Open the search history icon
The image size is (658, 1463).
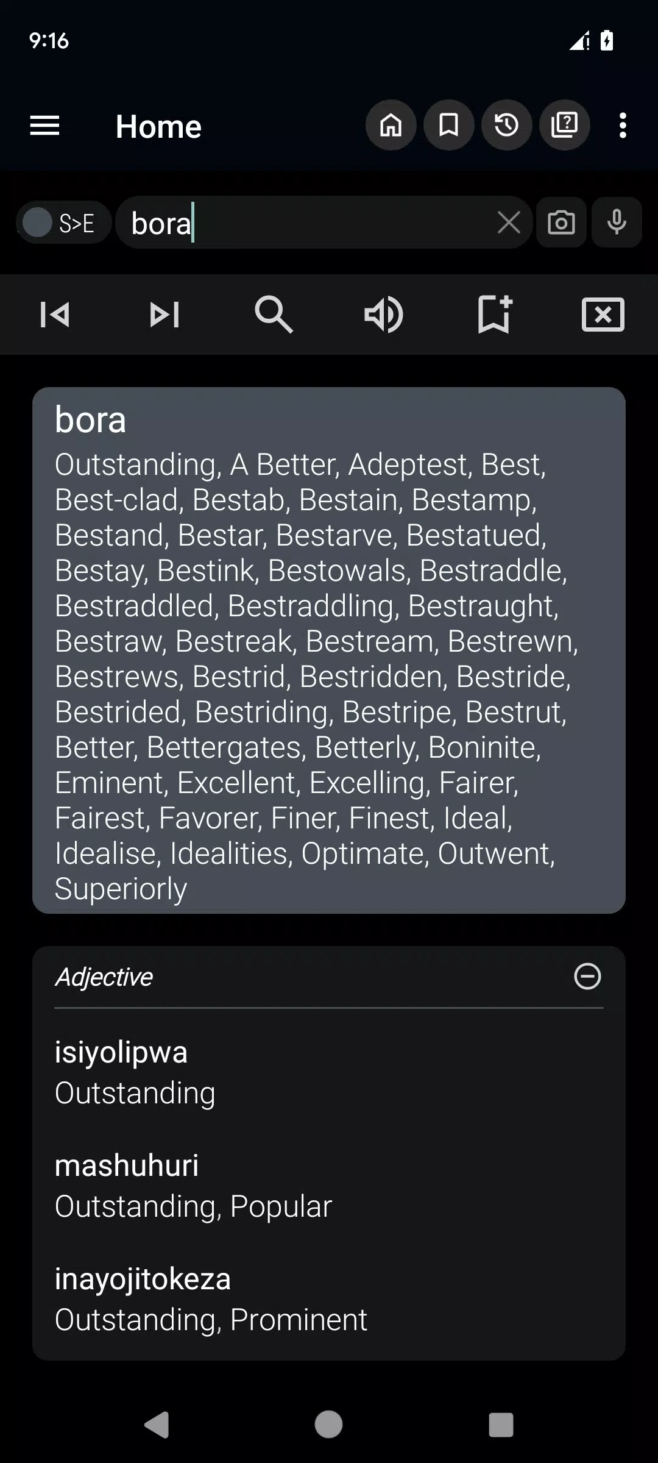tap(506, 126)
